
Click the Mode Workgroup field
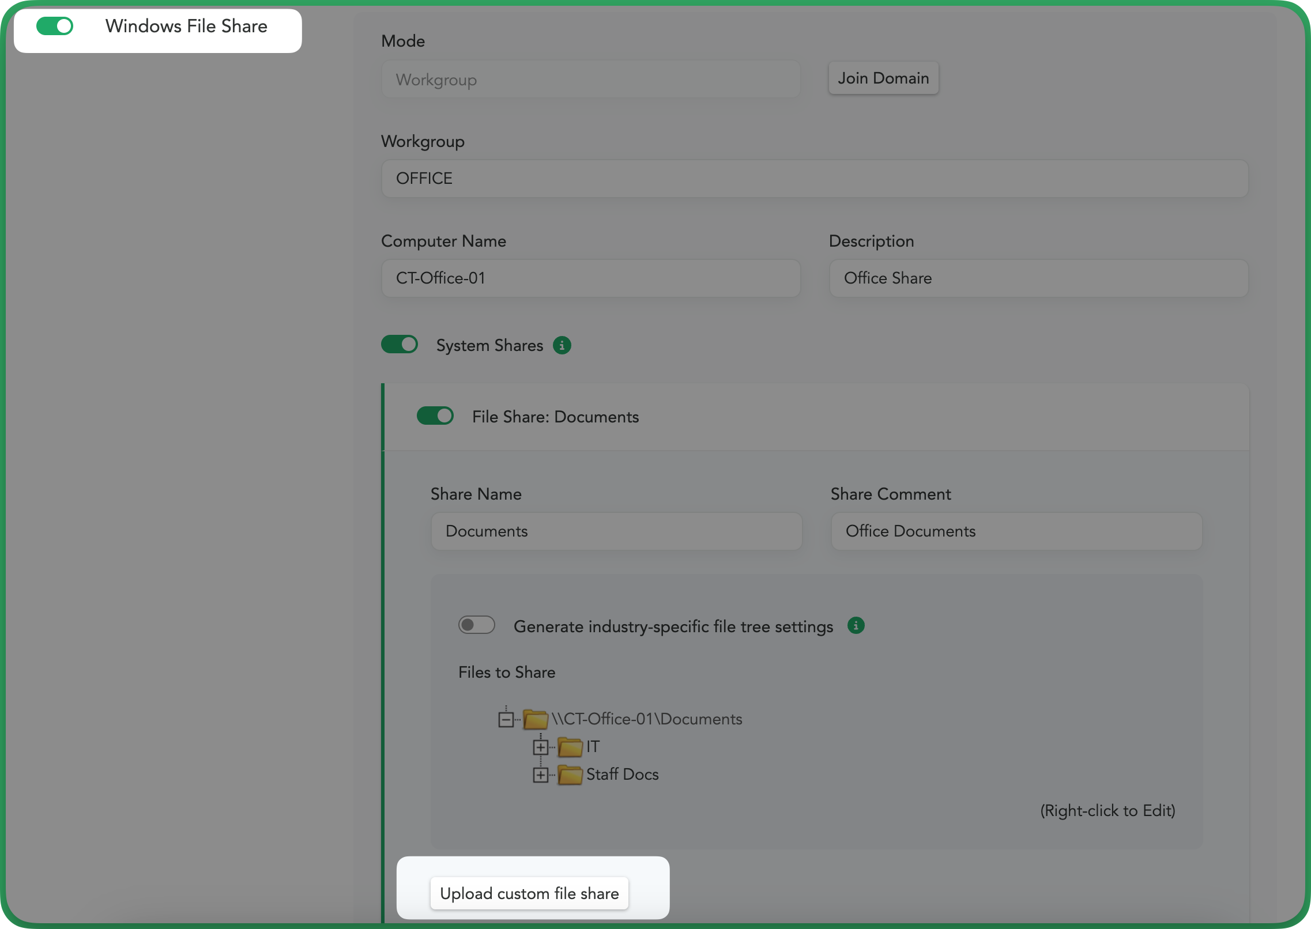(x=590, y=80)
